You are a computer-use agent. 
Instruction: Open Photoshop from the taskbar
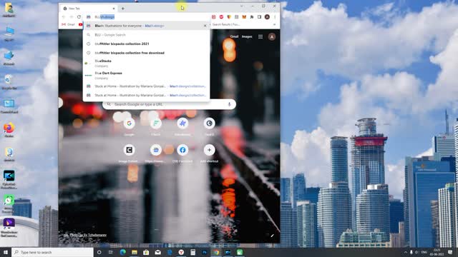[x=205, y=252]
